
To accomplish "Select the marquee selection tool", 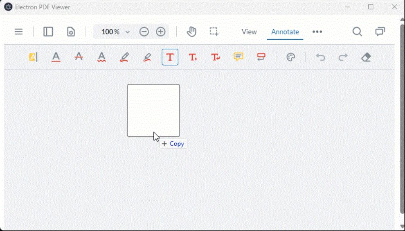I will pos(214,32).
